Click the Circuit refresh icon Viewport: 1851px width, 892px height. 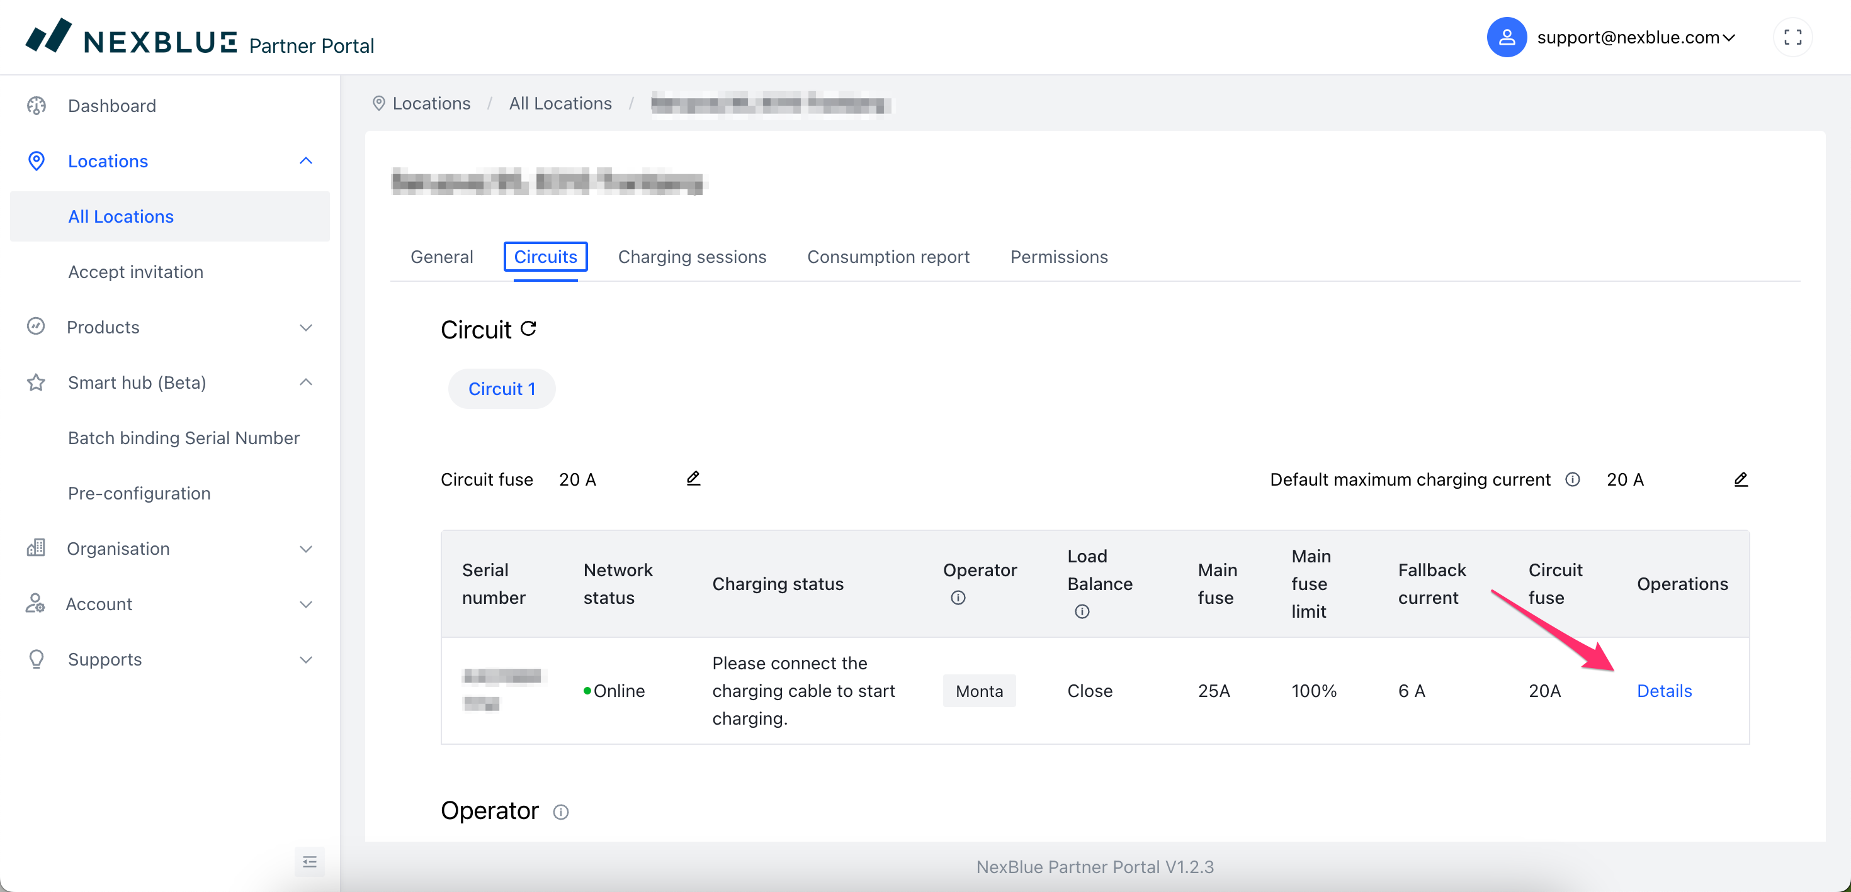point(528,329)
